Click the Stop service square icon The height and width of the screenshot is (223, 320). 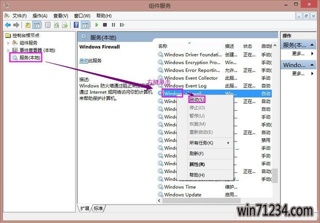click(x=105, y=25)
